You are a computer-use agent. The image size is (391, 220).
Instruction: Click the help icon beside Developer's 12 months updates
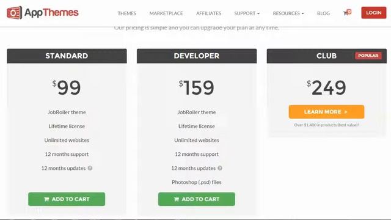tap(220, 168)
